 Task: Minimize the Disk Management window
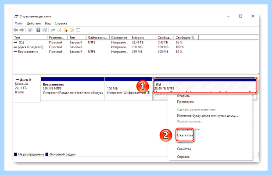229,16
